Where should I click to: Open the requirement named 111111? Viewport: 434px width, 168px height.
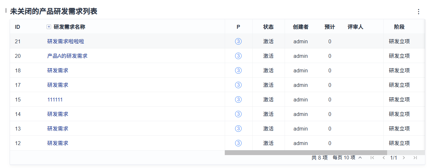(x=55, y=100)
